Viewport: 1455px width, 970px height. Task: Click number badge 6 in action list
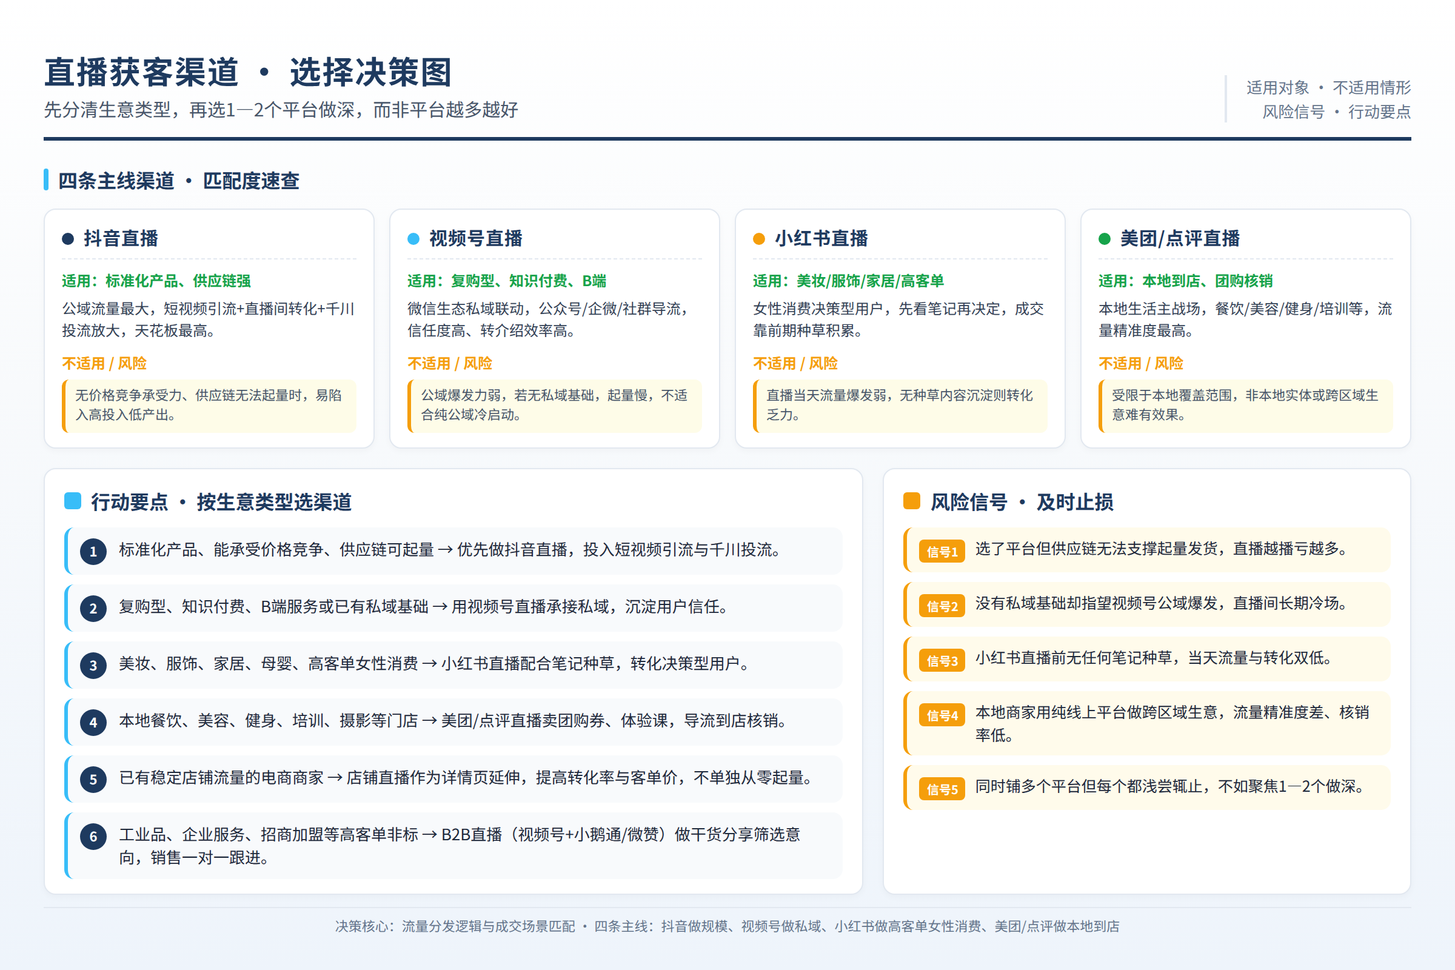(x=93, y=837)
